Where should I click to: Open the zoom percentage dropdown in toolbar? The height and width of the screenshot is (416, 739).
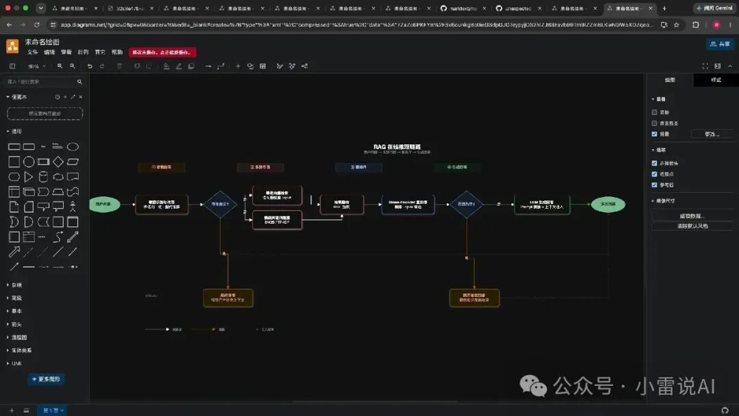37,66
